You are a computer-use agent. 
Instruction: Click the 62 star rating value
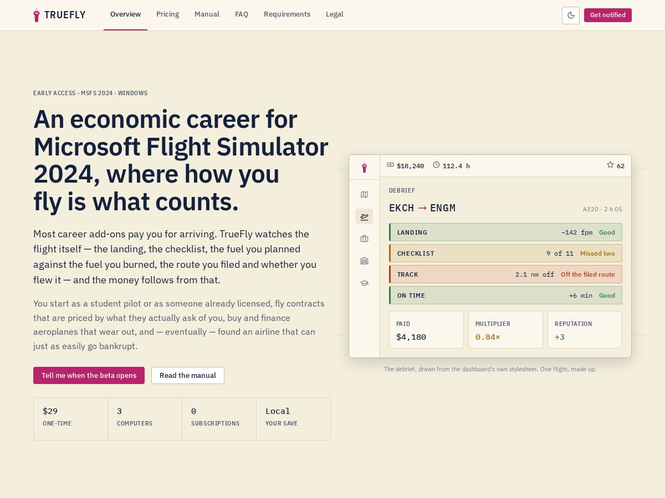[x=621, y=165]
